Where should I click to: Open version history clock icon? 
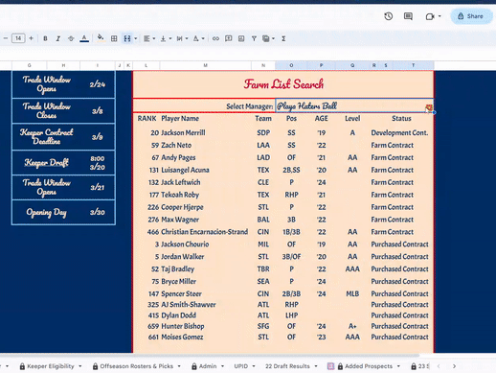pos(388,16)
